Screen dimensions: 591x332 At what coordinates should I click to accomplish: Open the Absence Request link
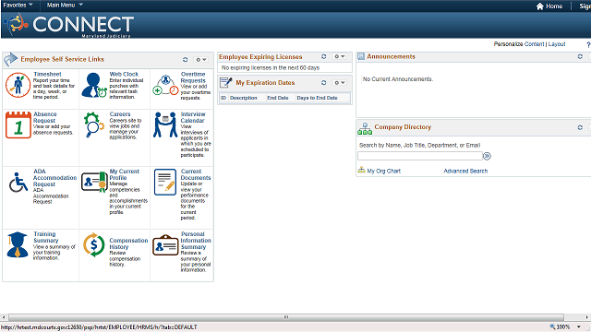[x=45, y=117]
